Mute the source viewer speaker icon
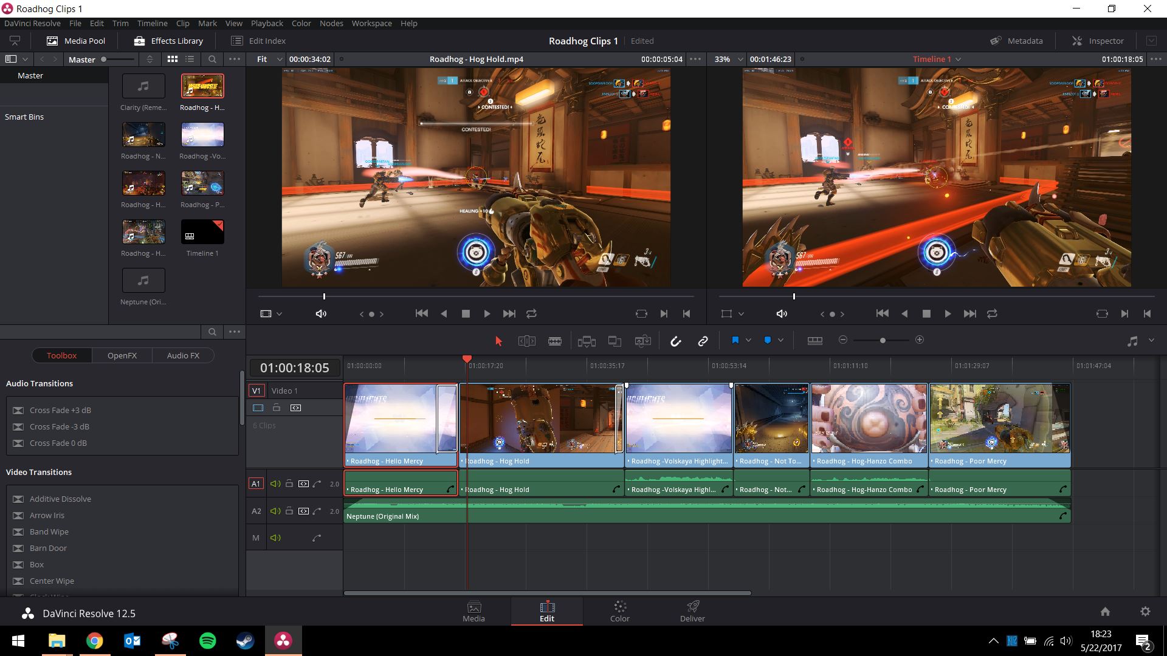This screenshot has height=656, width=1167. point(321,314)
